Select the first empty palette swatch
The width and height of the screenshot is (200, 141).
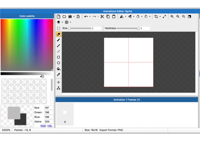(4, 82)
